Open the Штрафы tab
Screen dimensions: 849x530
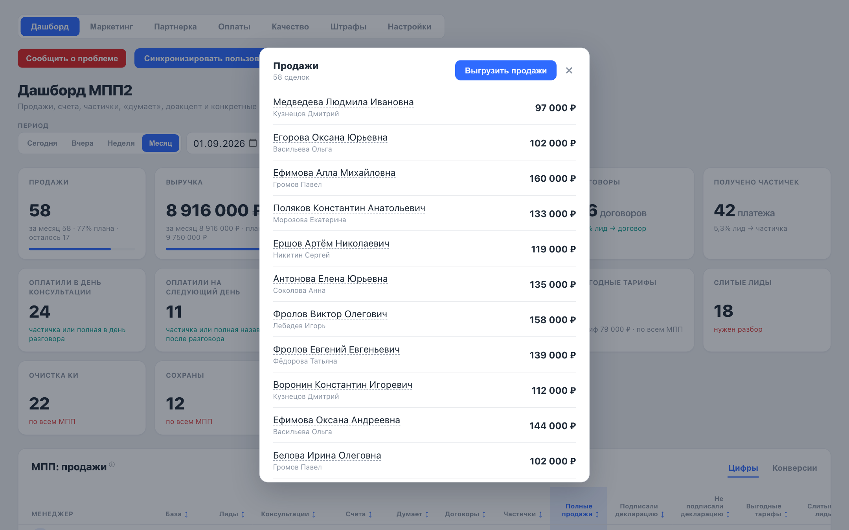coord(348,27)
